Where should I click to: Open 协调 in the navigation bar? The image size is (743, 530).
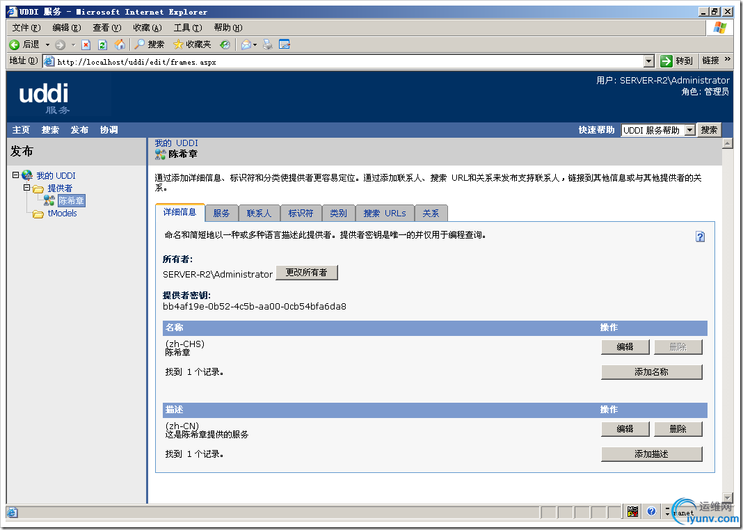(x=109, y=130)
